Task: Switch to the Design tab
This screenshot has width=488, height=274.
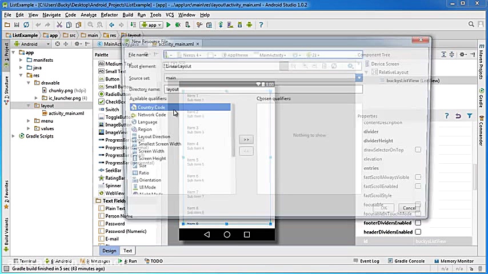Action: (109, 251)
